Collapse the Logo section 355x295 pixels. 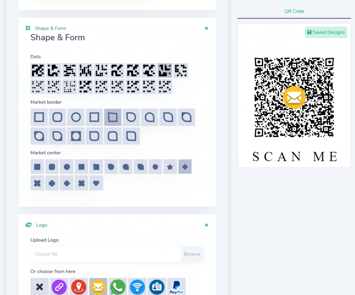[206, 225]
